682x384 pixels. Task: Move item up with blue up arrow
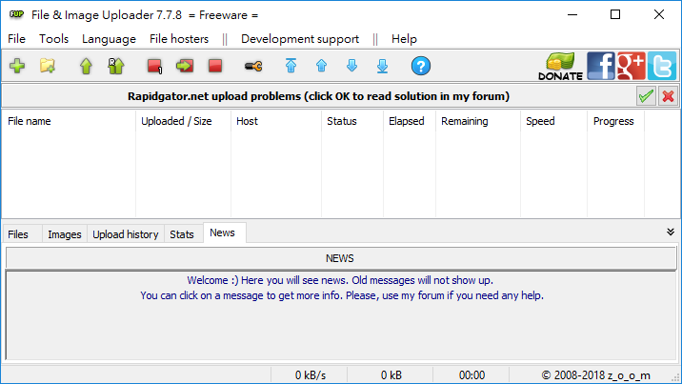(x=321, y=66)
